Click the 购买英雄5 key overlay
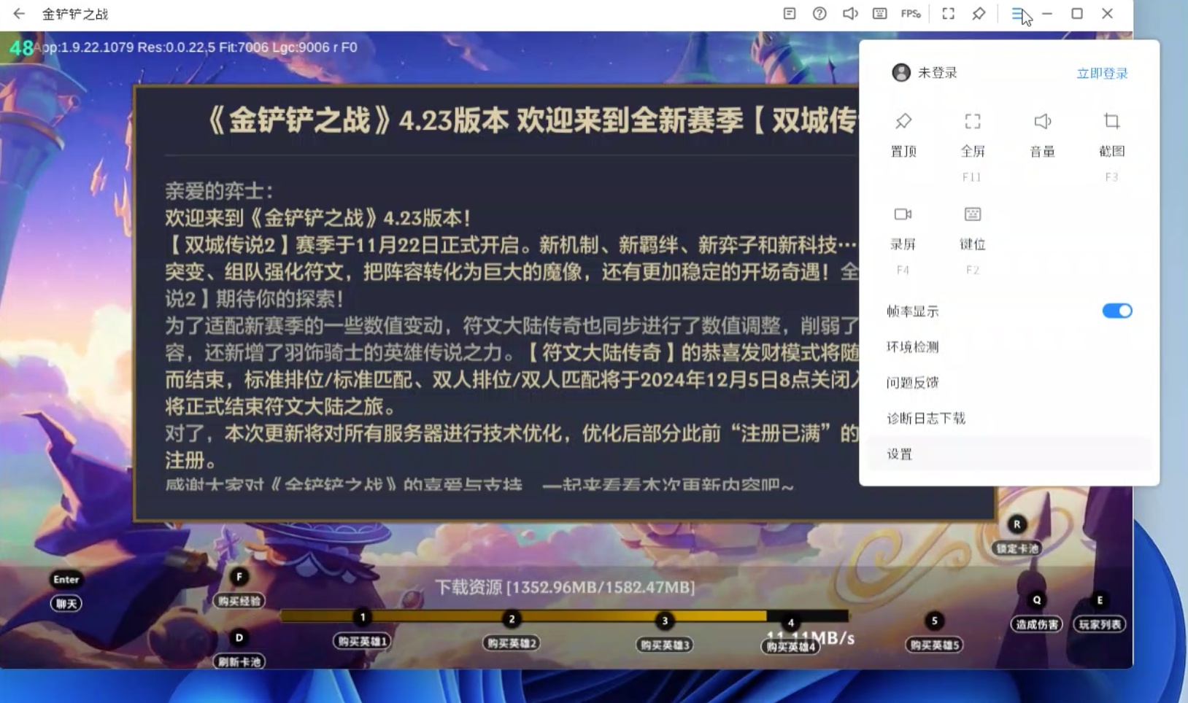This screenshot has height=703, width=1188. pos(934,633)
